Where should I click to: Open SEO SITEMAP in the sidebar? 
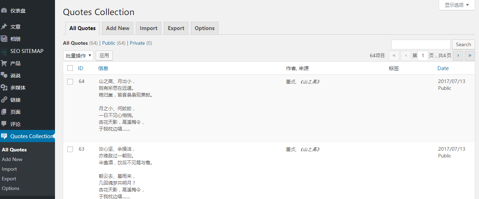(27, 51)
